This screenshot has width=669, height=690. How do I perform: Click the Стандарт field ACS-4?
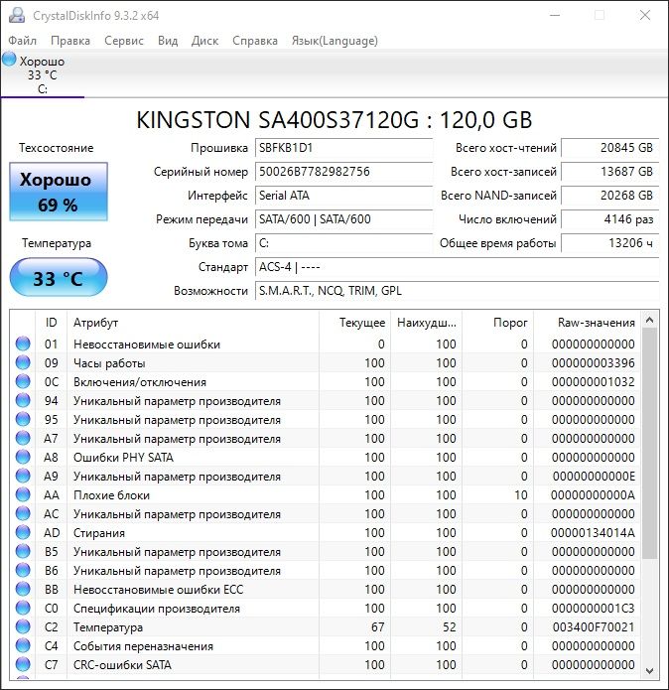pyautogui.click(x=457, y=267)
